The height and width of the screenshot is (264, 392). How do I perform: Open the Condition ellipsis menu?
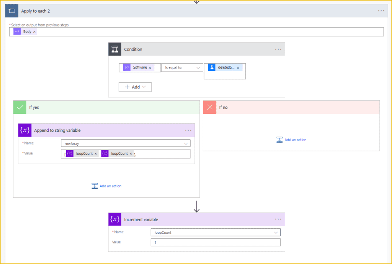click(278, 49)
